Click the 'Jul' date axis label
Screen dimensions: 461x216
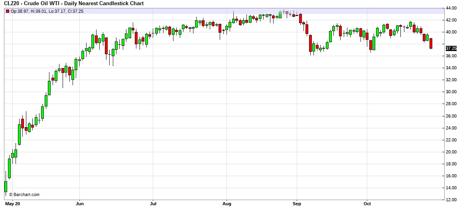click(153, 204)
